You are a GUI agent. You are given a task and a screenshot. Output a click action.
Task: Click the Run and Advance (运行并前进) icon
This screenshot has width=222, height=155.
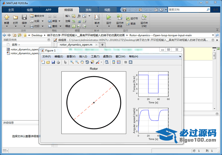click(x=120, y=17)
